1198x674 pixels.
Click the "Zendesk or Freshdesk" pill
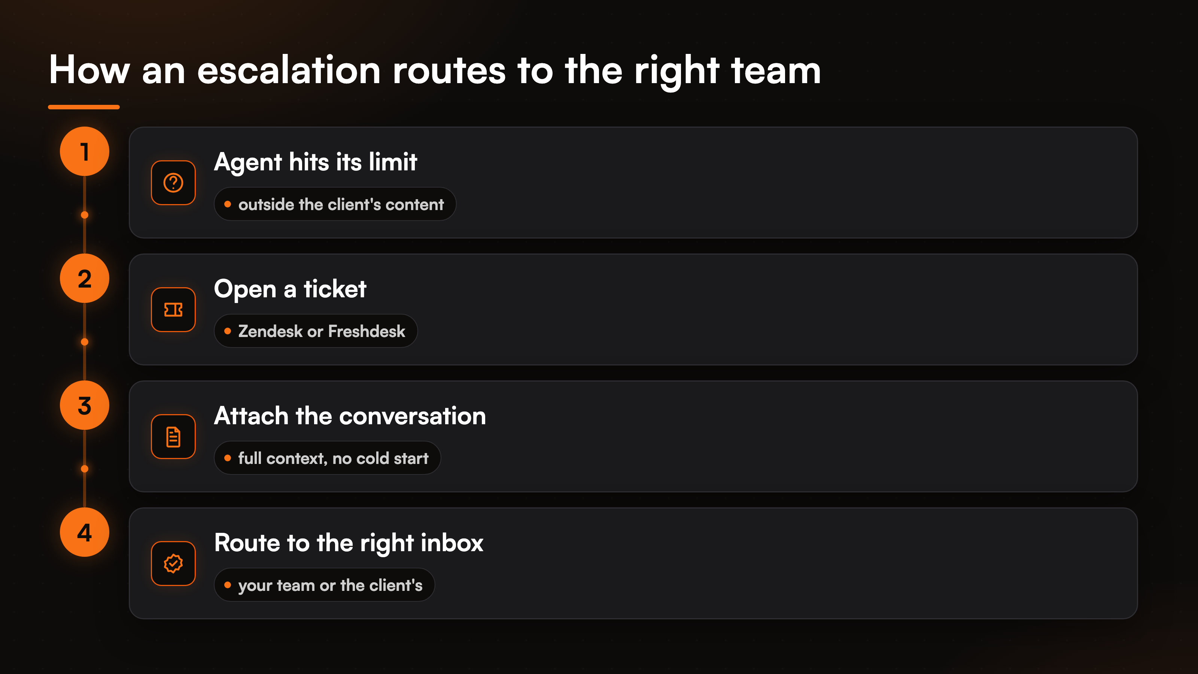tap(316, 331)
